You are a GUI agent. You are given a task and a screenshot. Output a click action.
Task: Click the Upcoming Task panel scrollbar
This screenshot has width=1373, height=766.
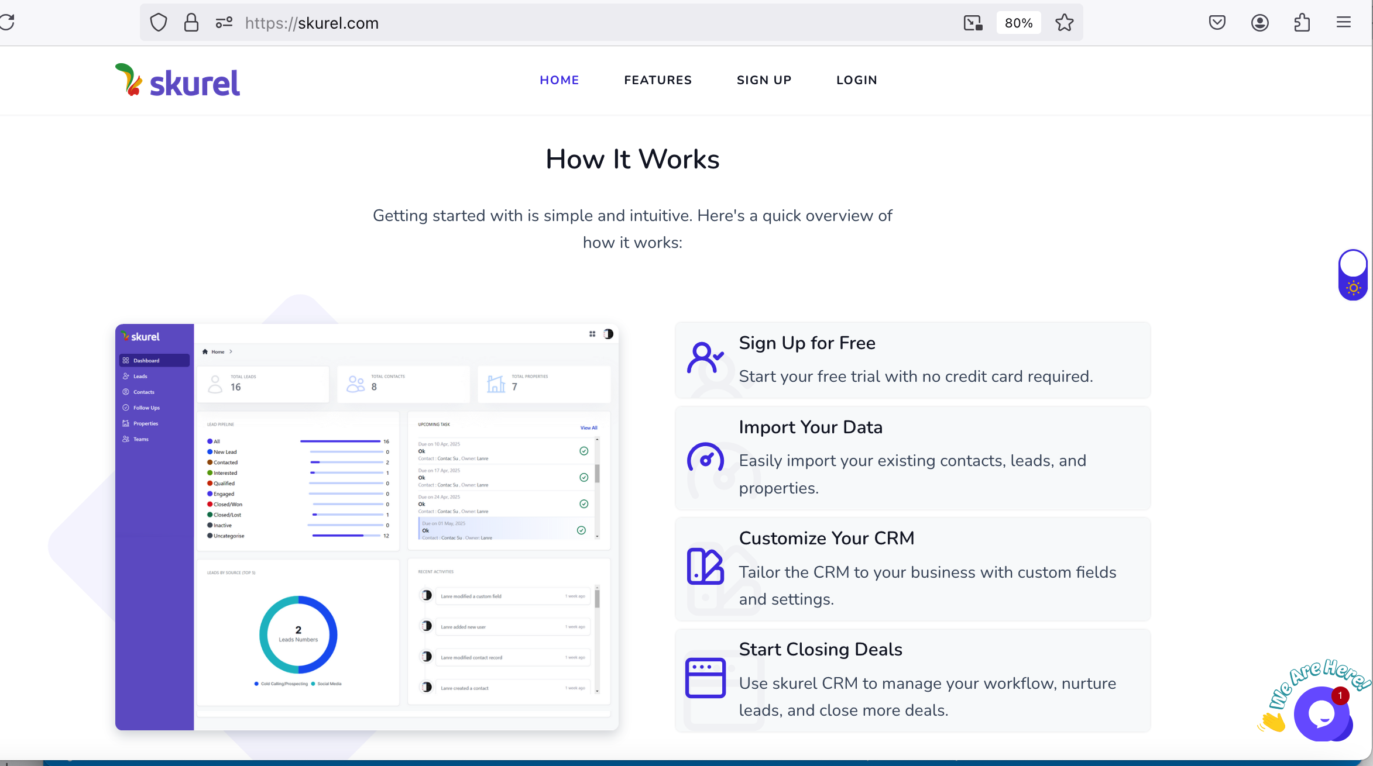pyautogui.click(x=597, y=487)
